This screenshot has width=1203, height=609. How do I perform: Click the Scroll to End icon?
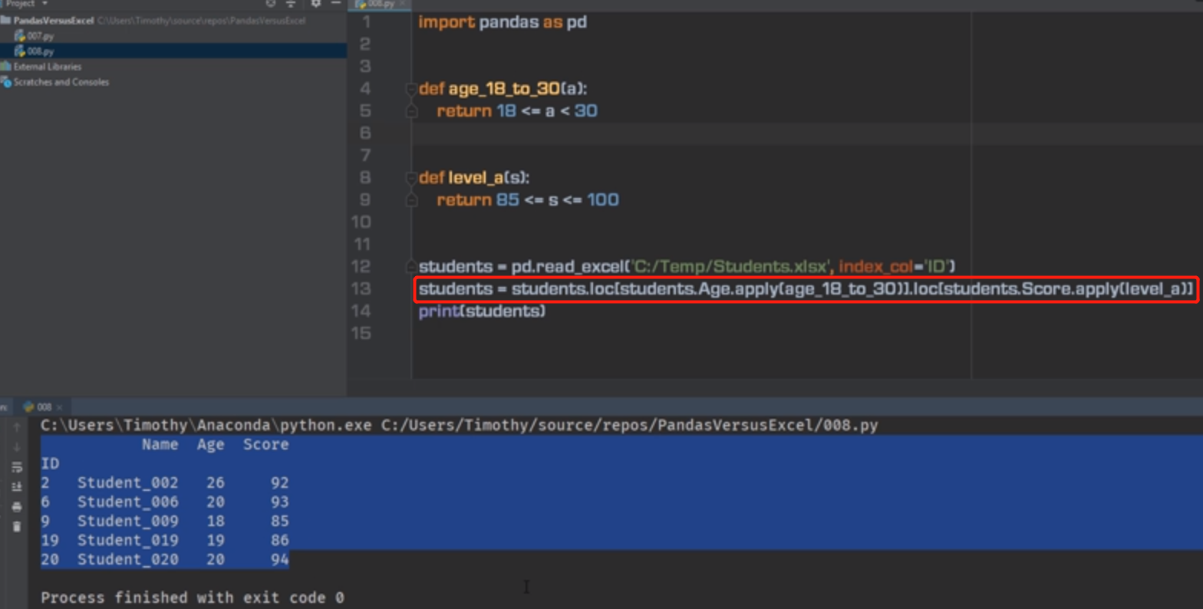point(17,487)
